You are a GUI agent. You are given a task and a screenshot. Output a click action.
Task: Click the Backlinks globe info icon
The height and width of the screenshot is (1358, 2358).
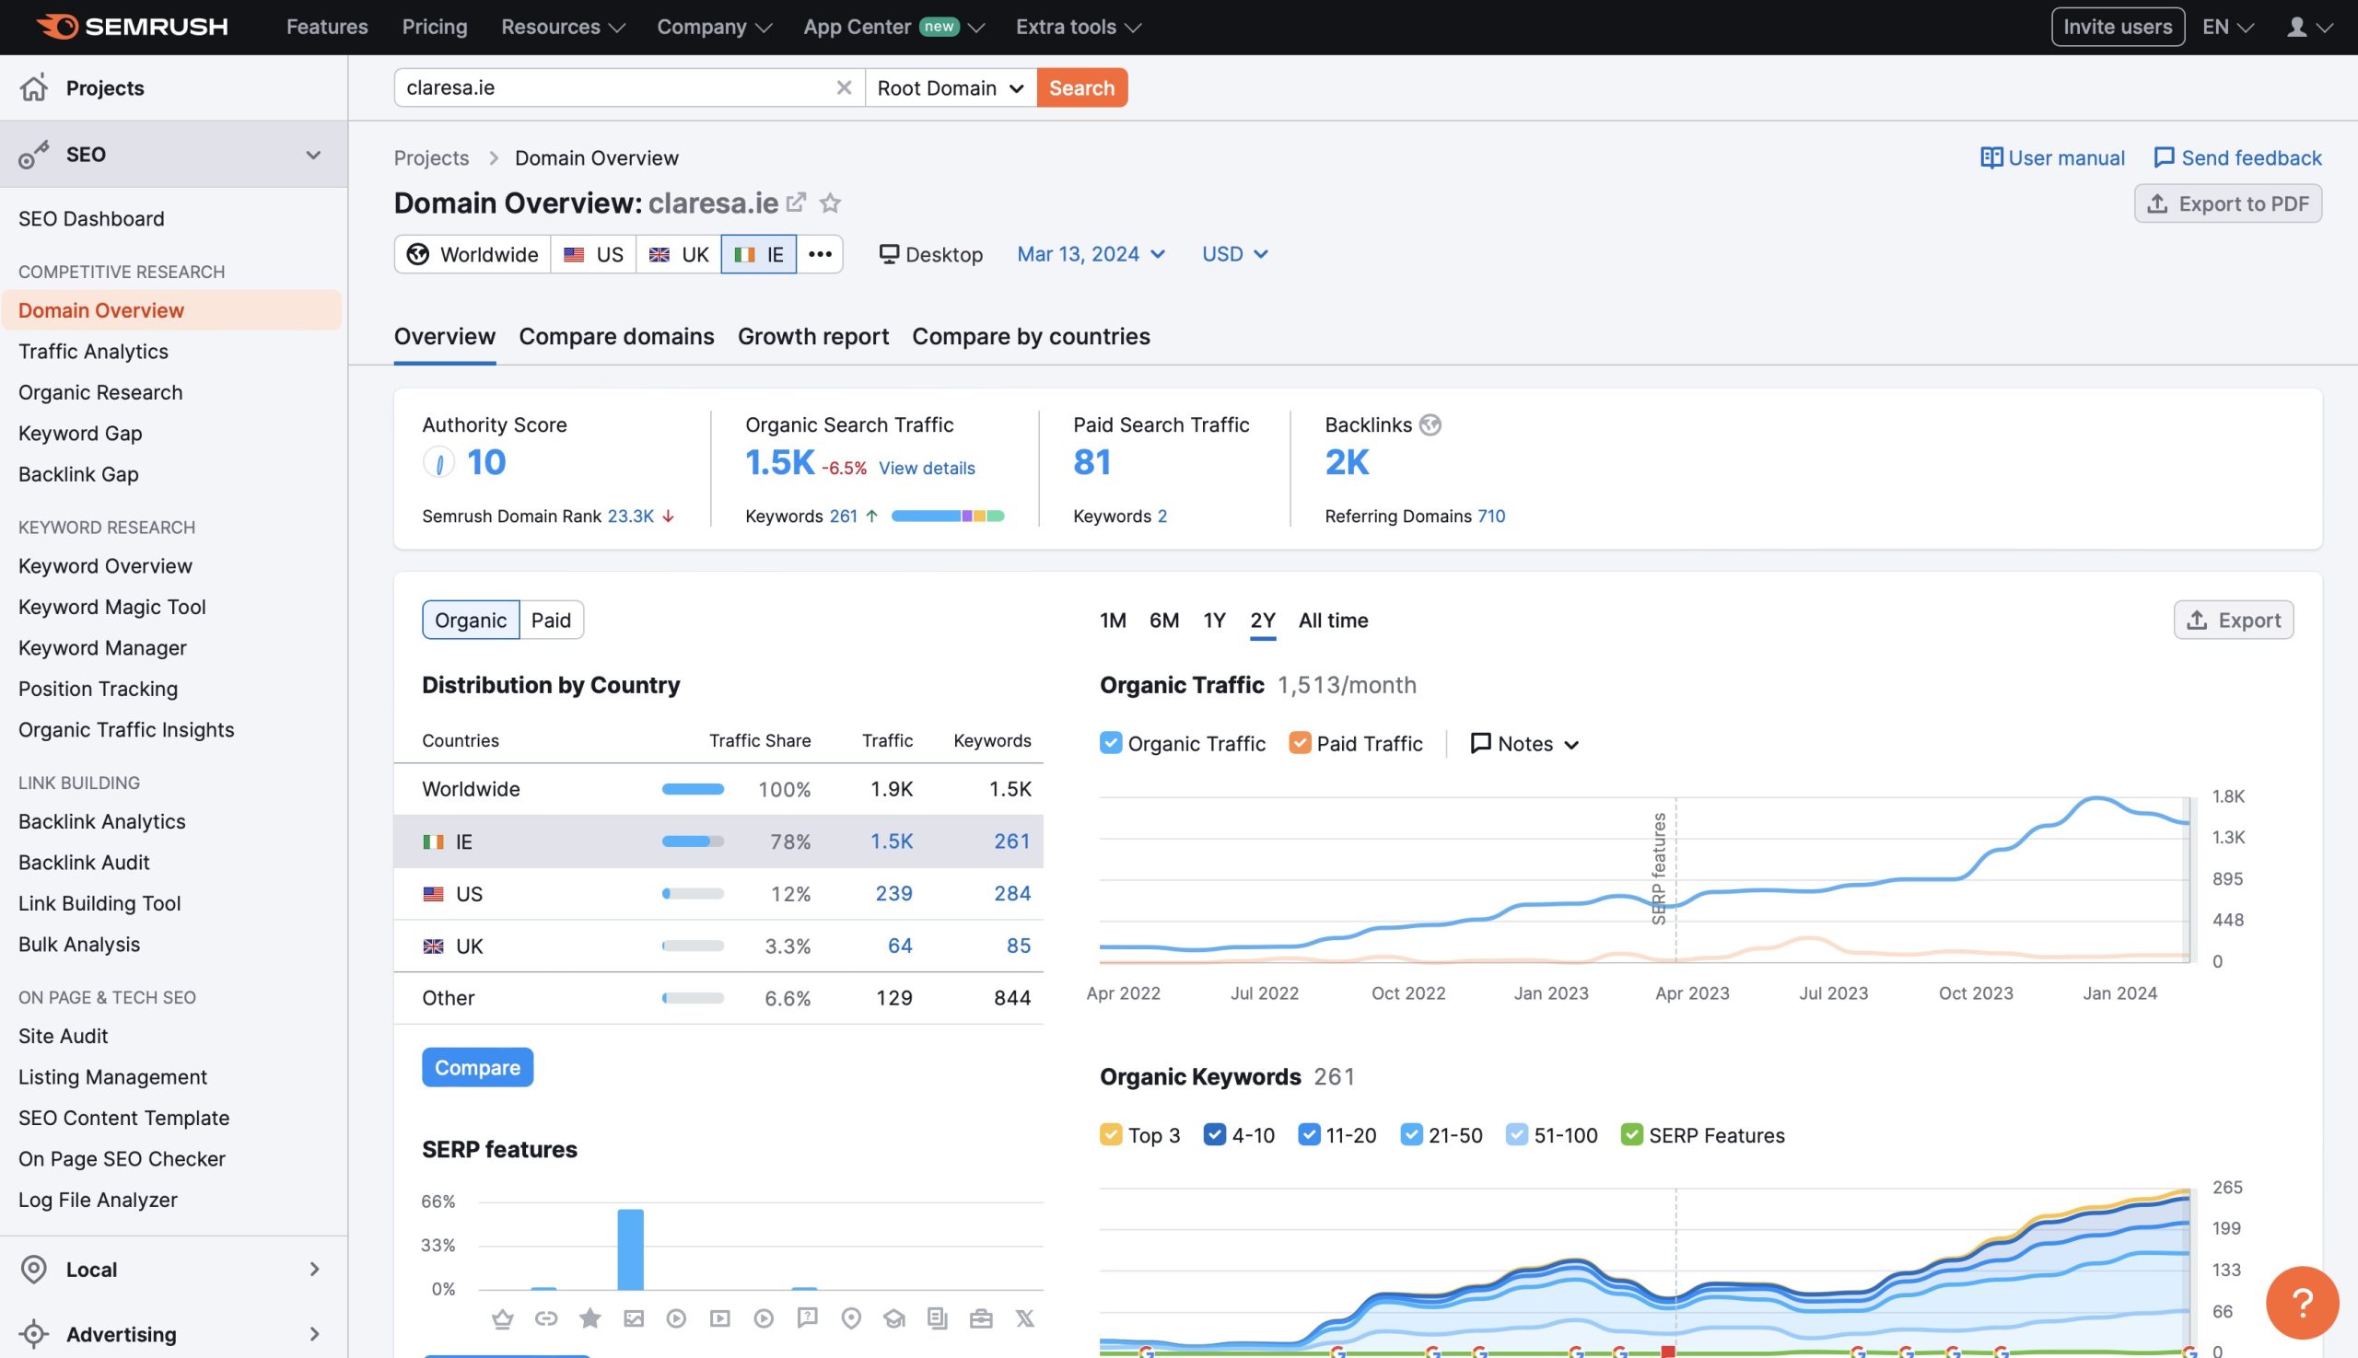point(1430,424)
